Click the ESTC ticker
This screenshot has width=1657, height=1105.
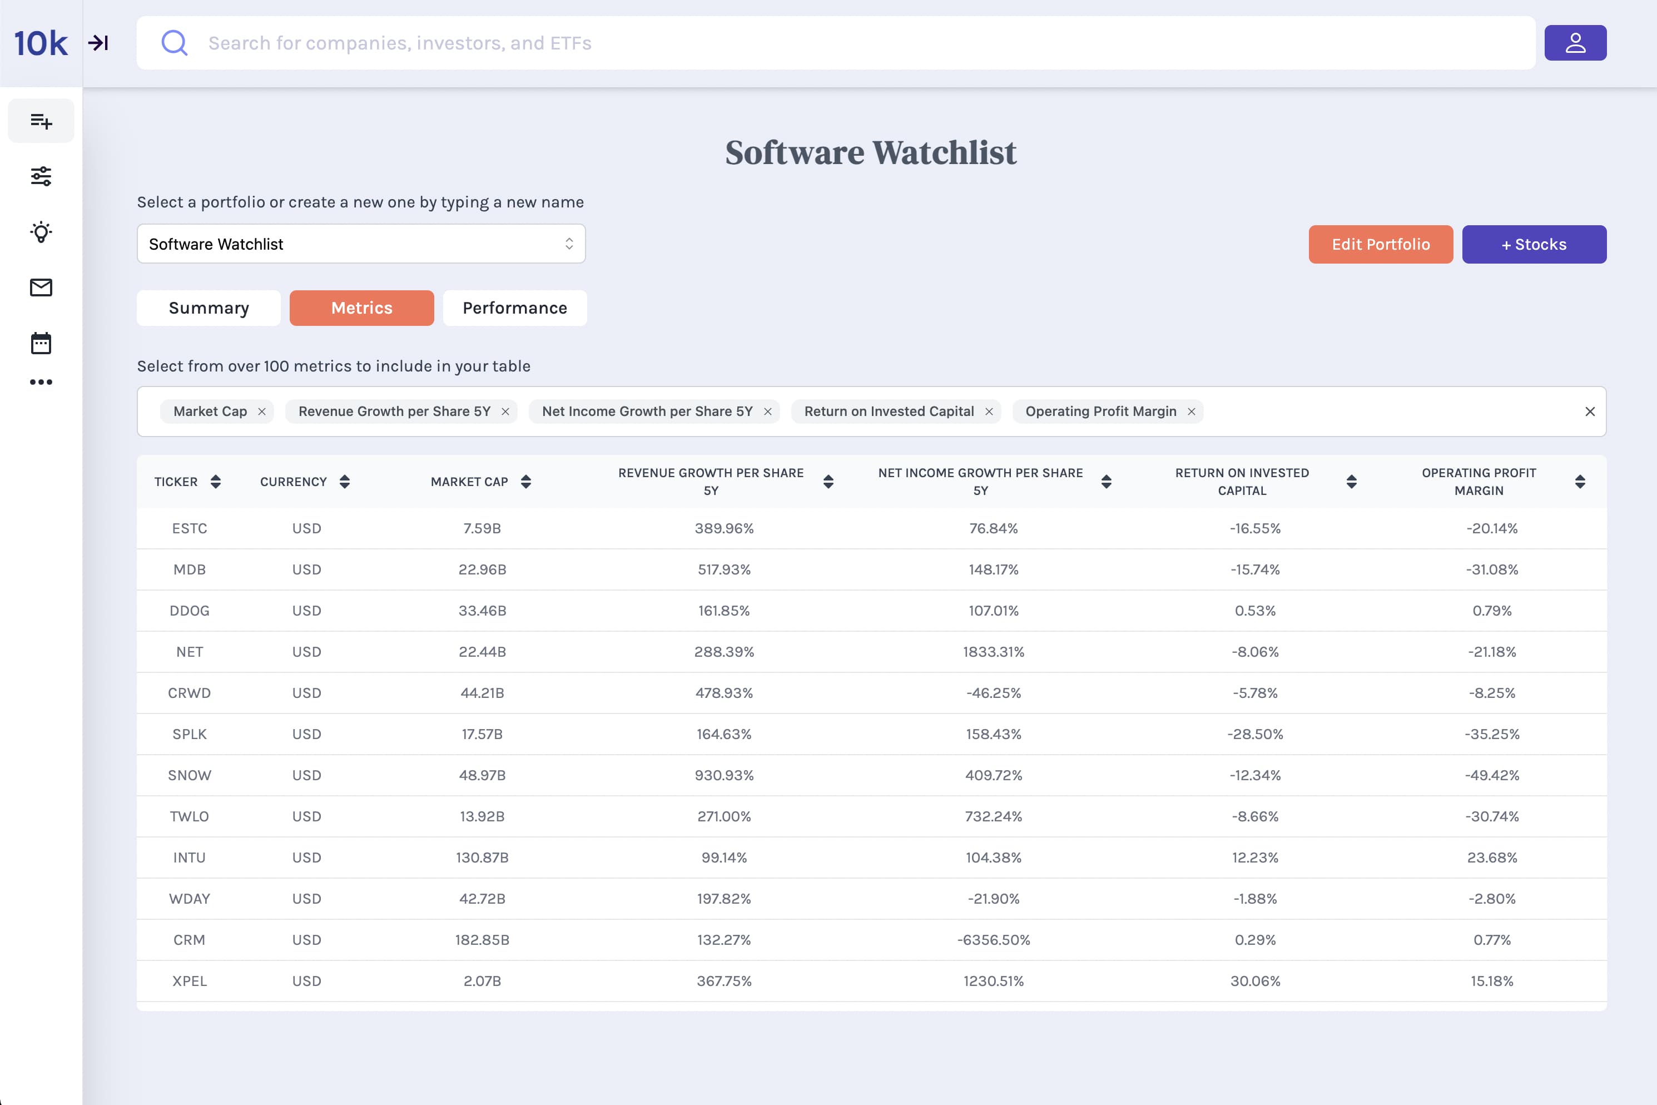(190, 528)
